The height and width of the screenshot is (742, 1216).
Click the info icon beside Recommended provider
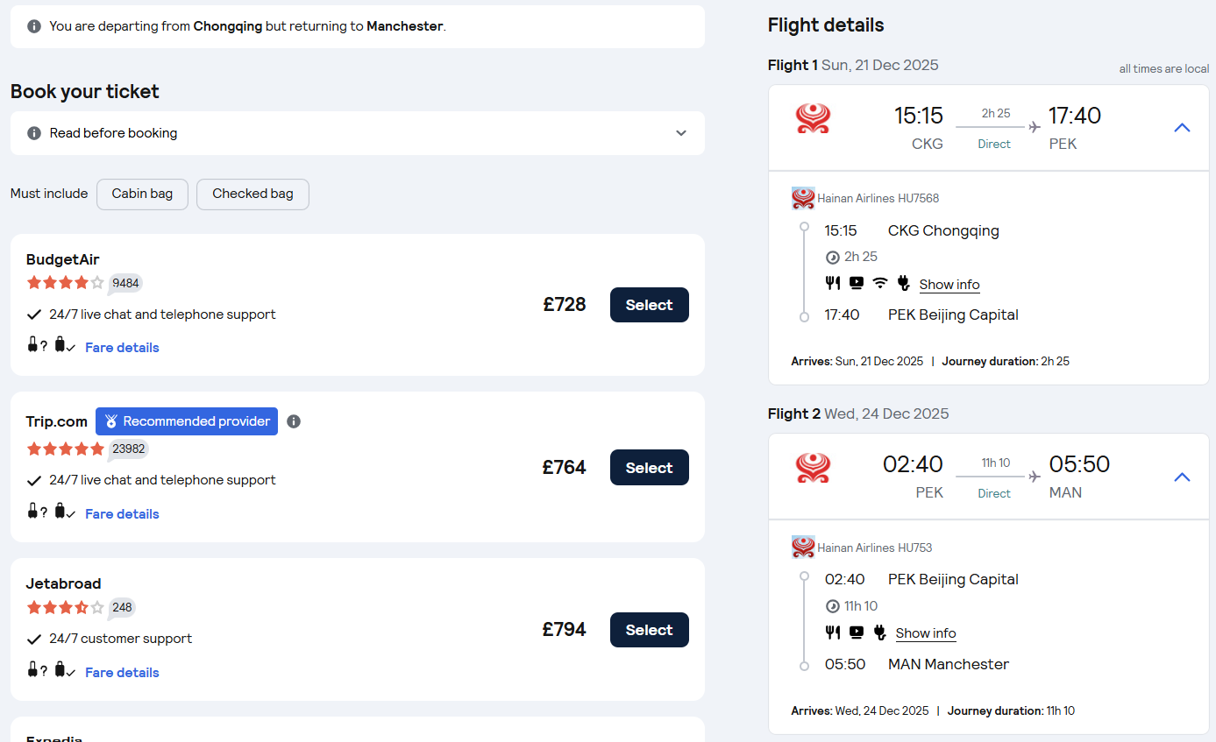tap(294, 421)
